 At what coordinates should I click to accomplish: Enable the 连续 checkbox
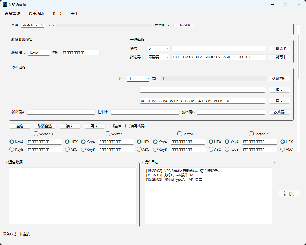(x=111, y=126)
